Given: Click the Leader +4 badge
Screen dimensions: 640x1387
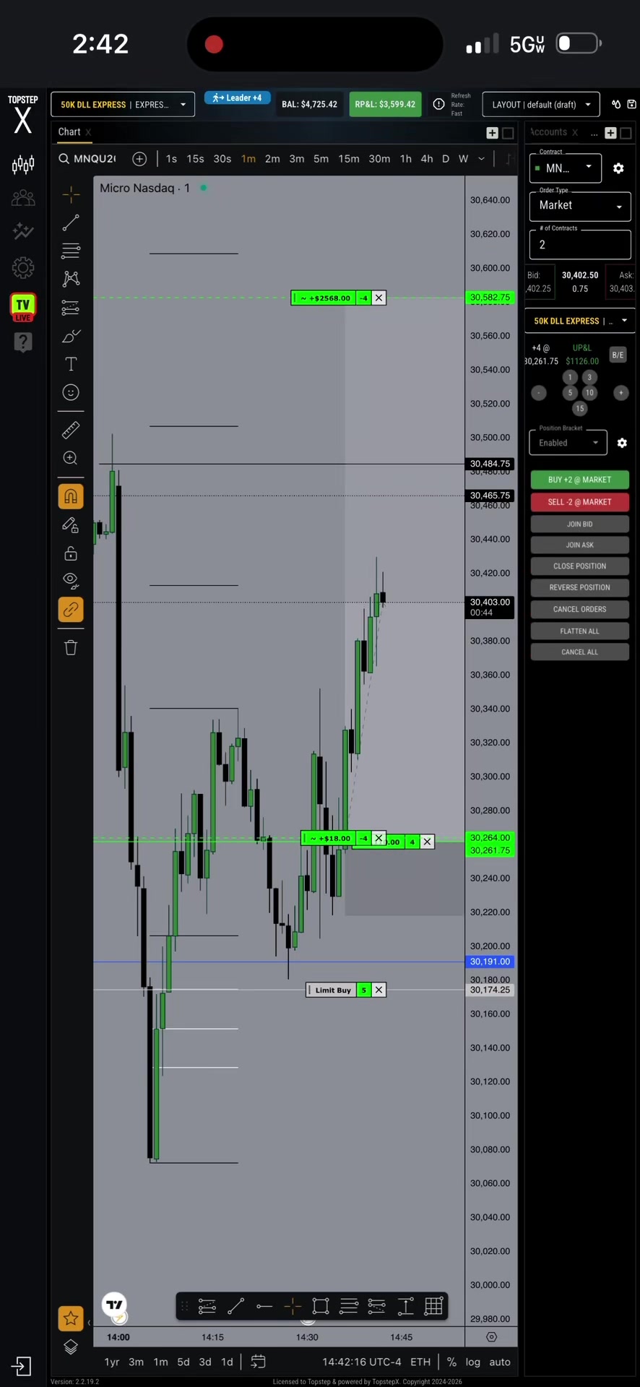Looking at the screenshot, I should (238, 98).
